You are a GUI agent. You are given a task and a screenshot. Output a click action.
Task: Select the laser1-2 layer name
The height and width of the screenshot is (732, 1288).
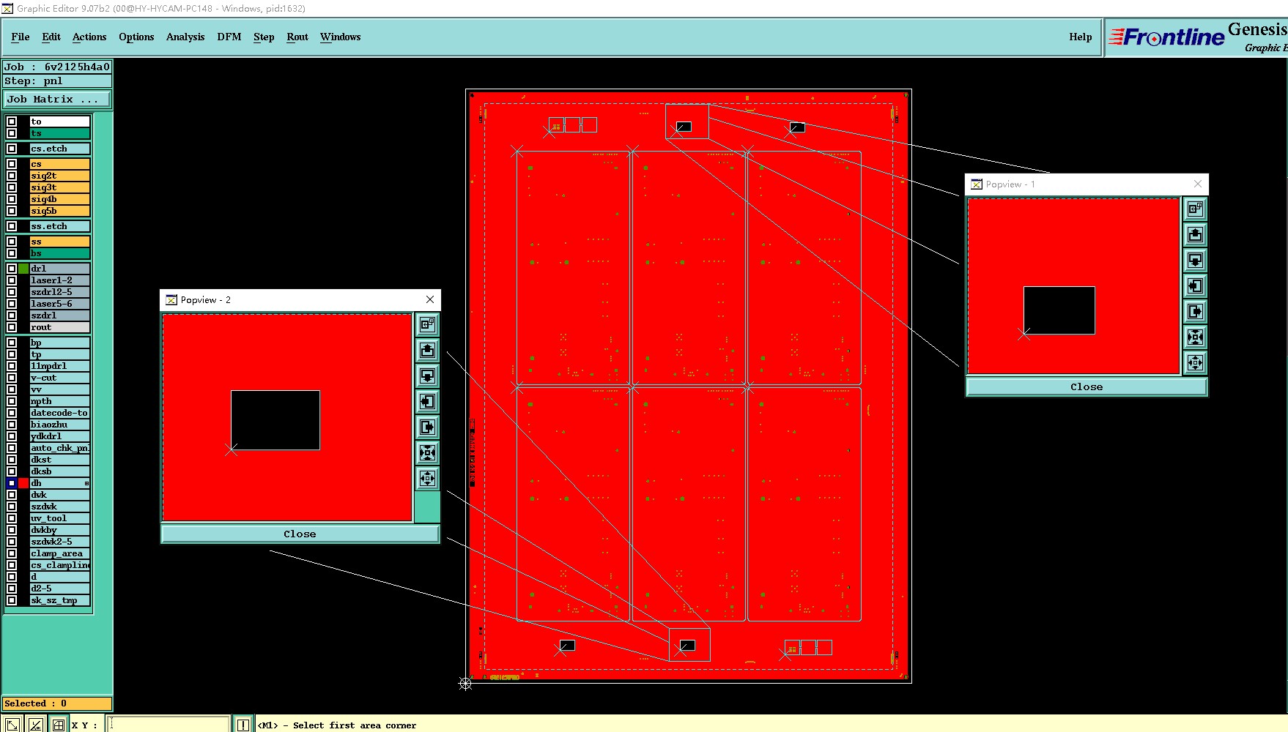[60, 280]
